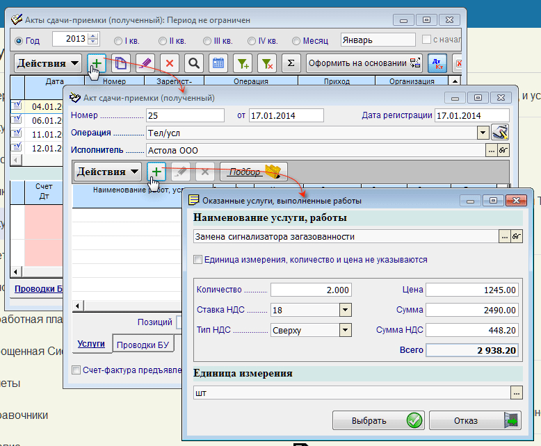This screenshot has width=541, height=446.
Task: Show totals with sigma icon
Action: click(x=291, y=63)
